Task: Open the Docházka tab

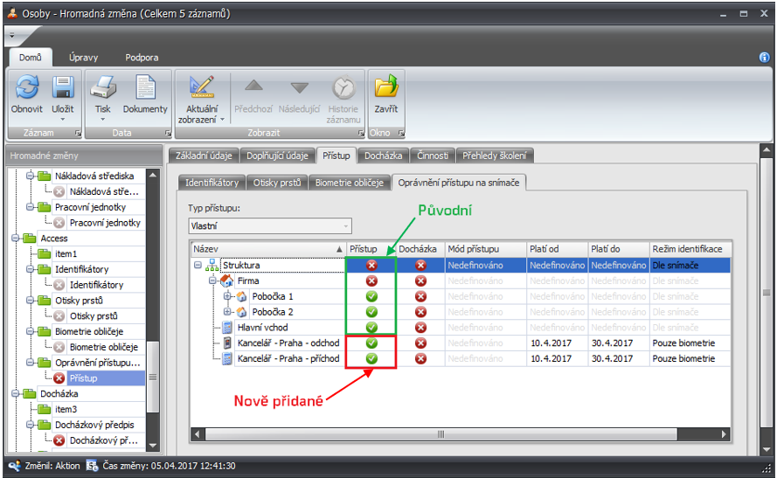Action: [x=383, y=156]
